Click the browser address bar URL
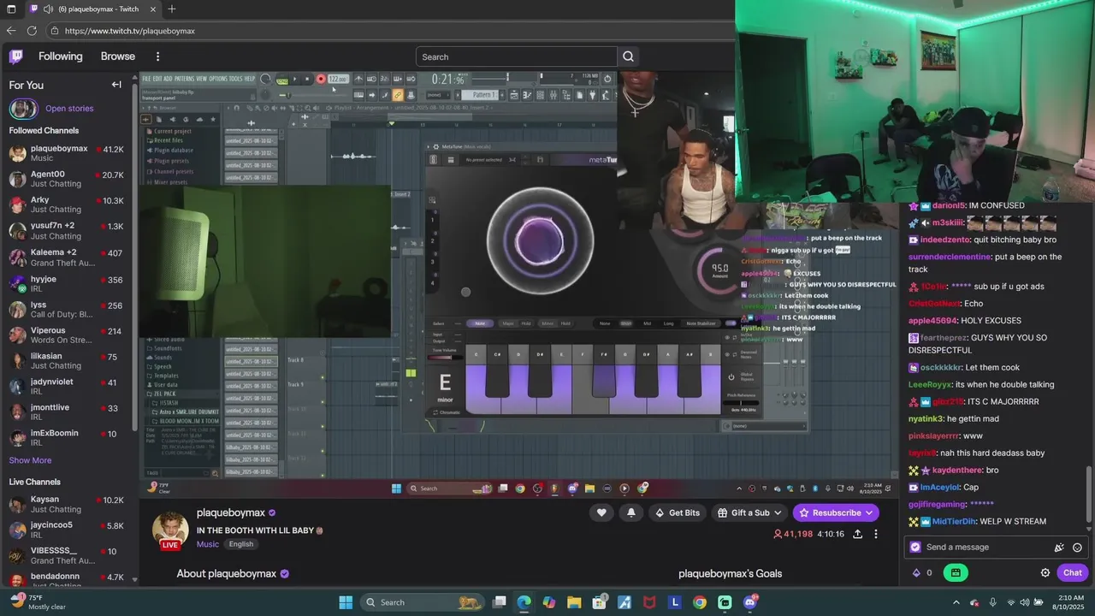1095x616 pixels. tap(130, 31)
